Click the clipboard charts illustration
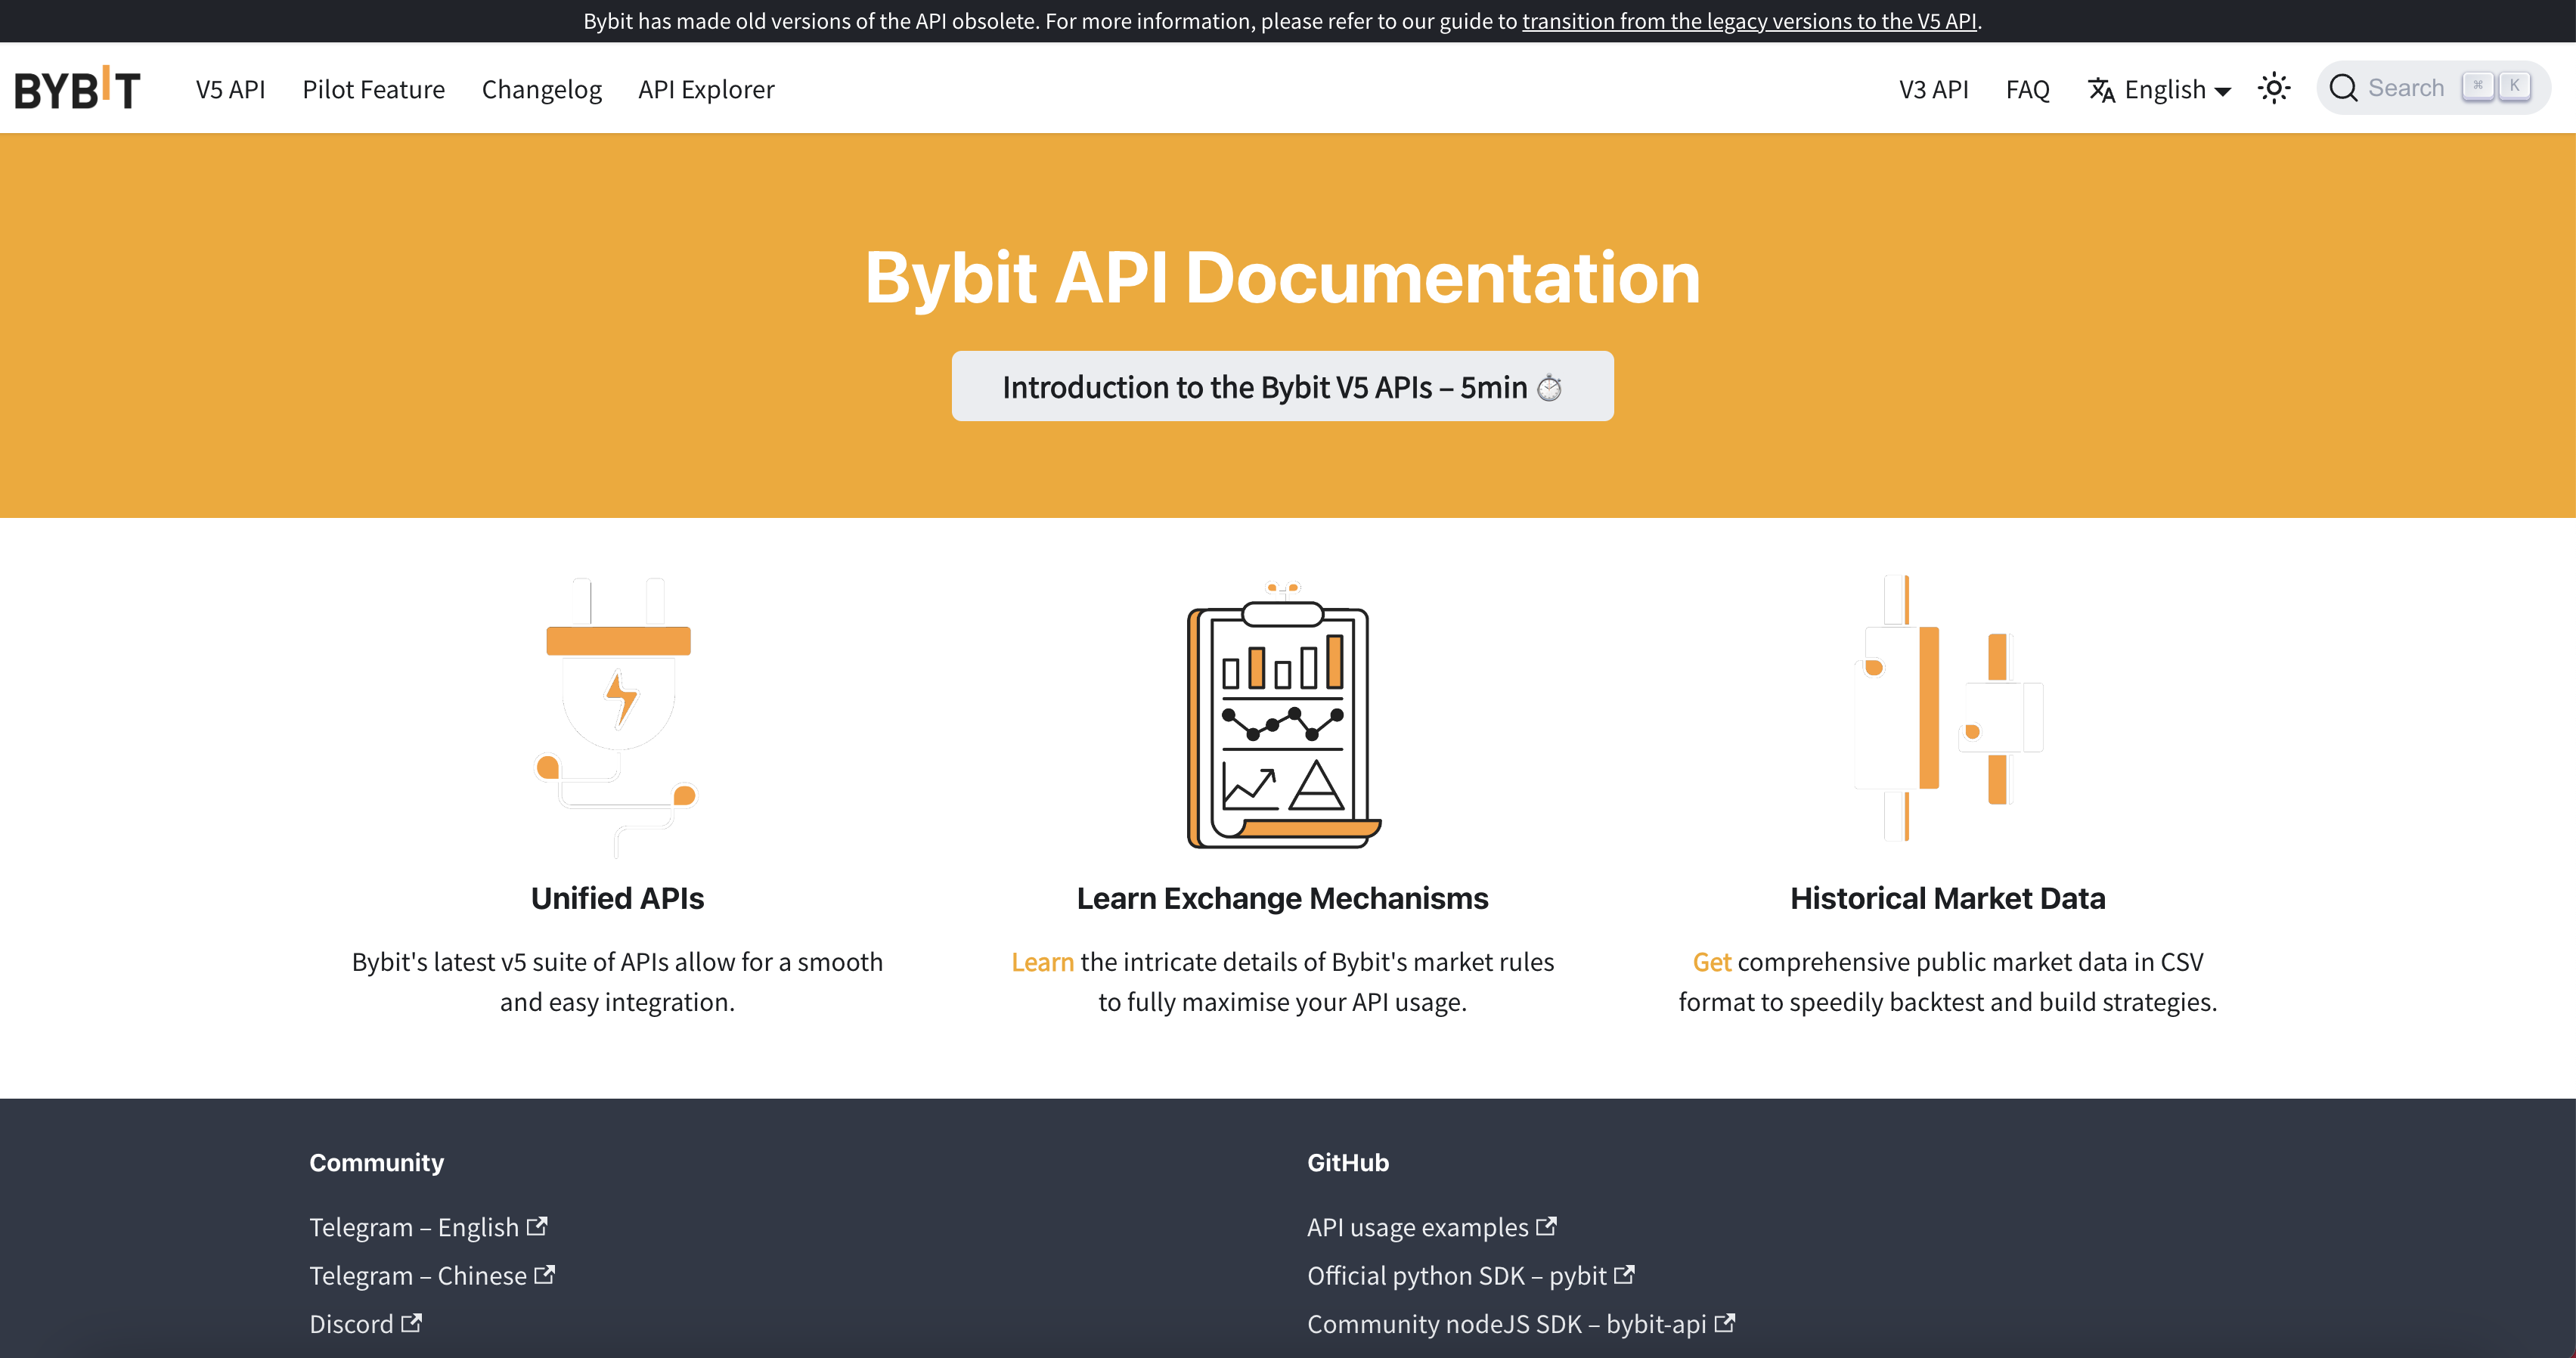This screenshot has height=1358, width=2576. point(1283,714)
